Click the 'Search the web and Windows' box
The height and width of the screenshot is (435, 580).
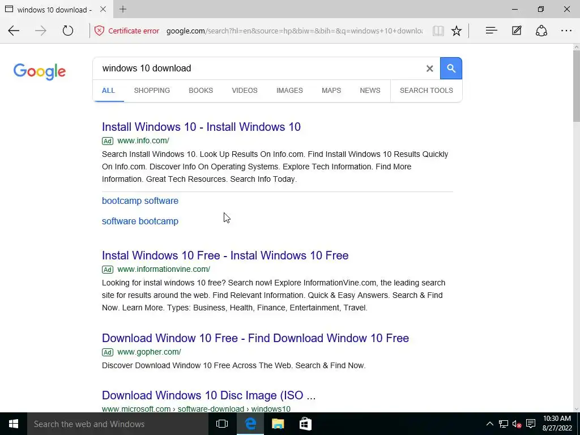(x=118, y=424)
